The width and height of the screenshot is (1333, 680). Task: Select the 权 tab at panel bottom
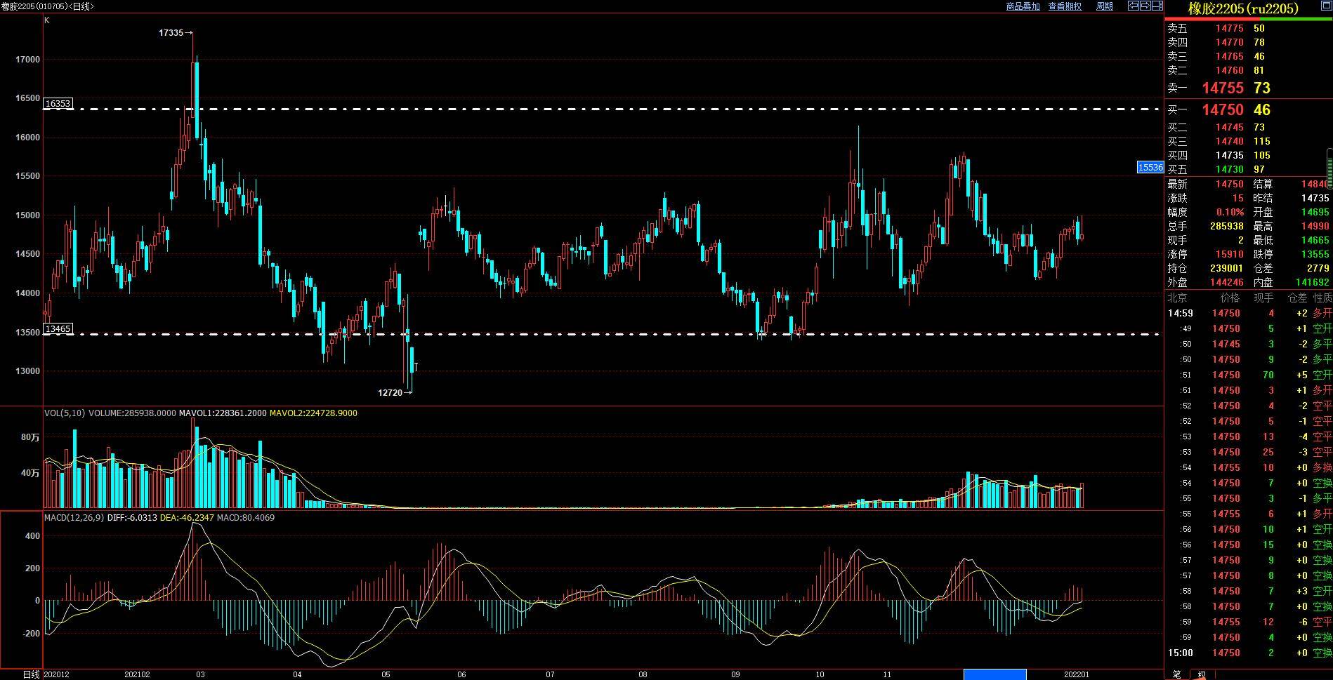(x=1202, y=674)
